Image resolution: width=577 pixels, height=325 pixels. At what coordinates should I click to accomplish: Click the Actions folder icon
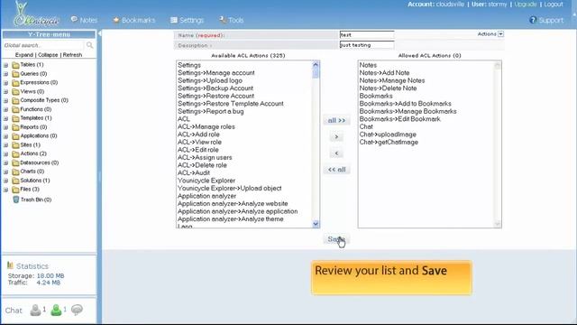[15, 153]
